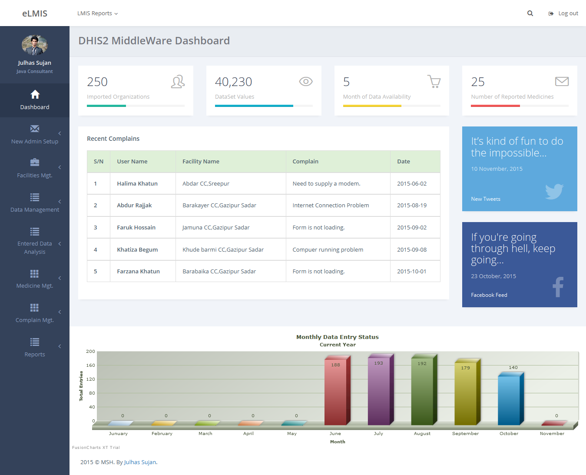This screenshot has width=586, height=475.
Task: Open Reports in the sidebar
Action: (35, 354)
